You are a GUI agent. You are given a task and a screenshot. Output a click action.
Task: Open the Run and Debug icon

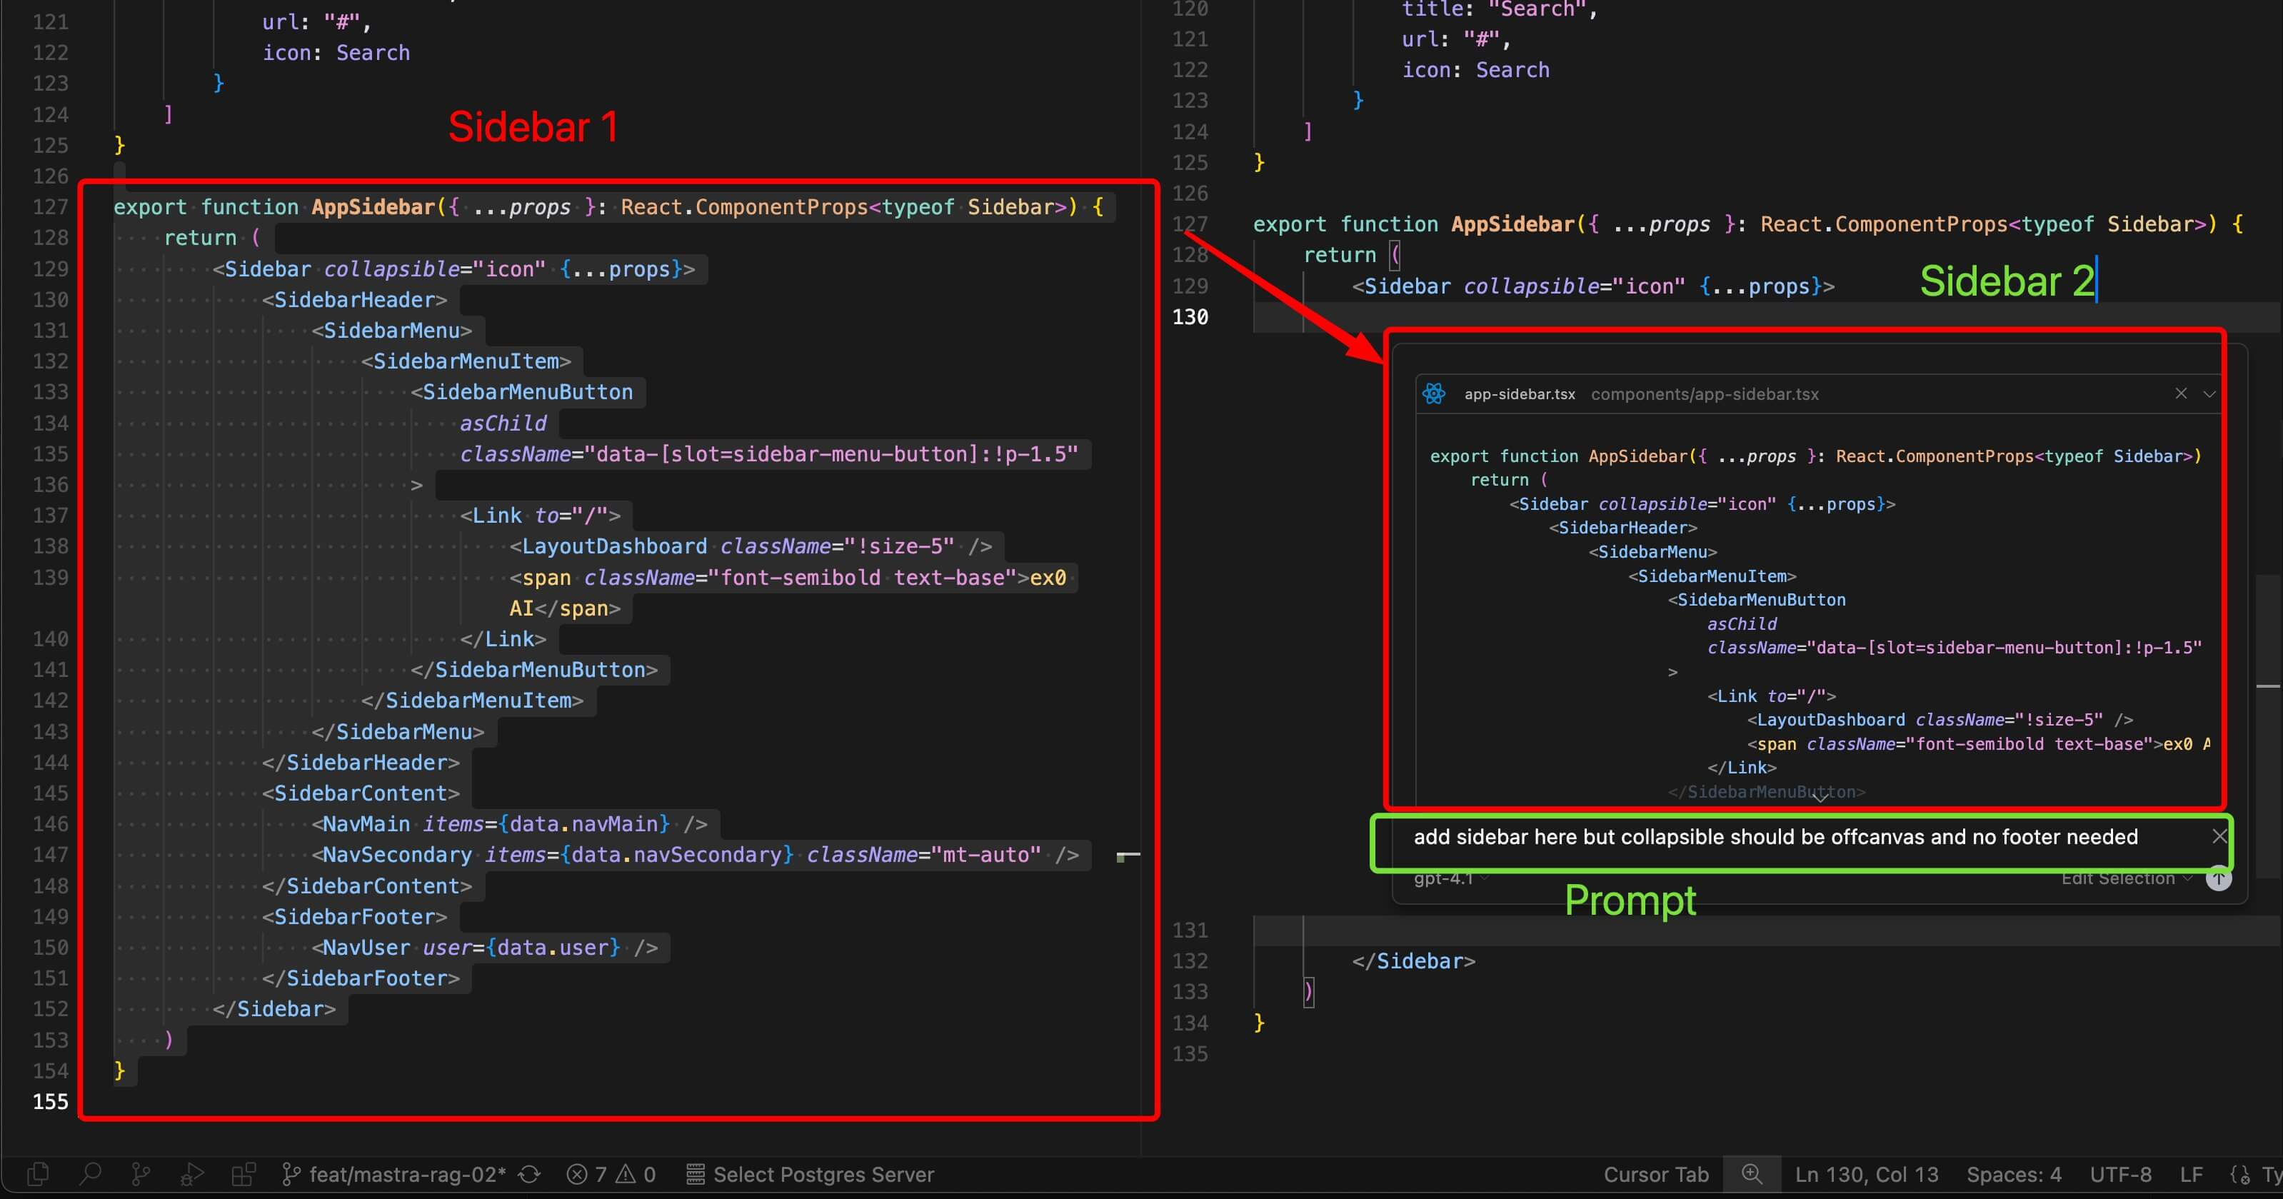191,1174
